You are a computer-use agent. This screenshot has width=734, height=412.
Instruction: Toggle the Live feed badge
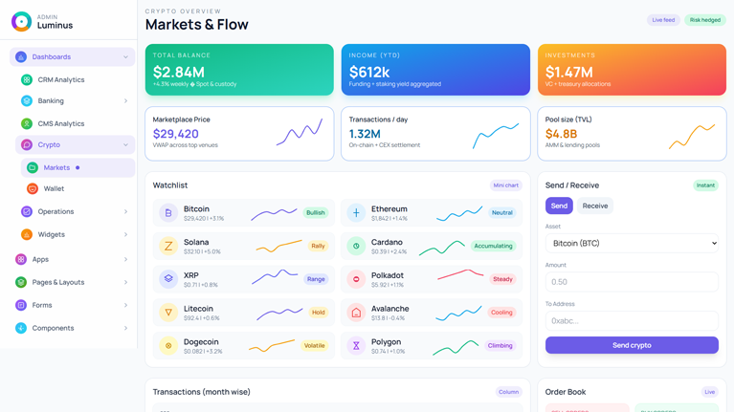point(662,20)
